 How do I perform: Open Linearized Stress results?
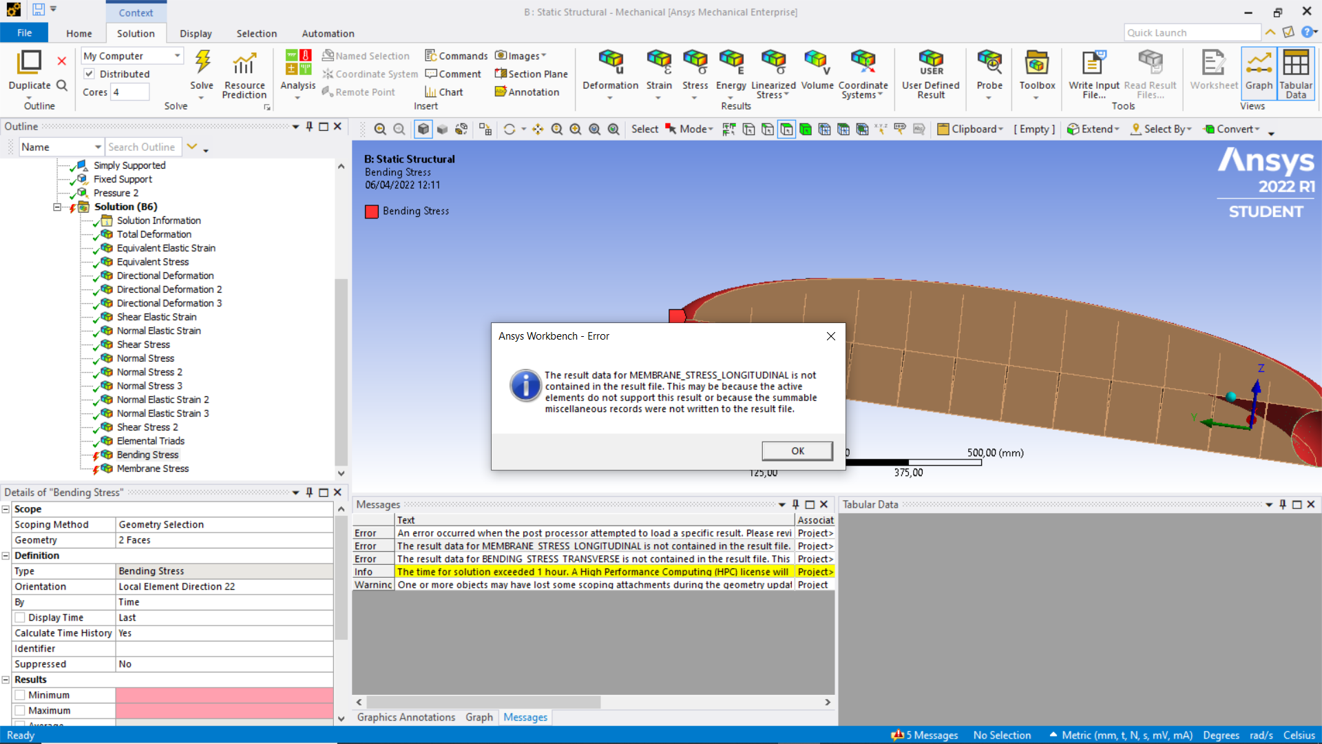point(773,74)
